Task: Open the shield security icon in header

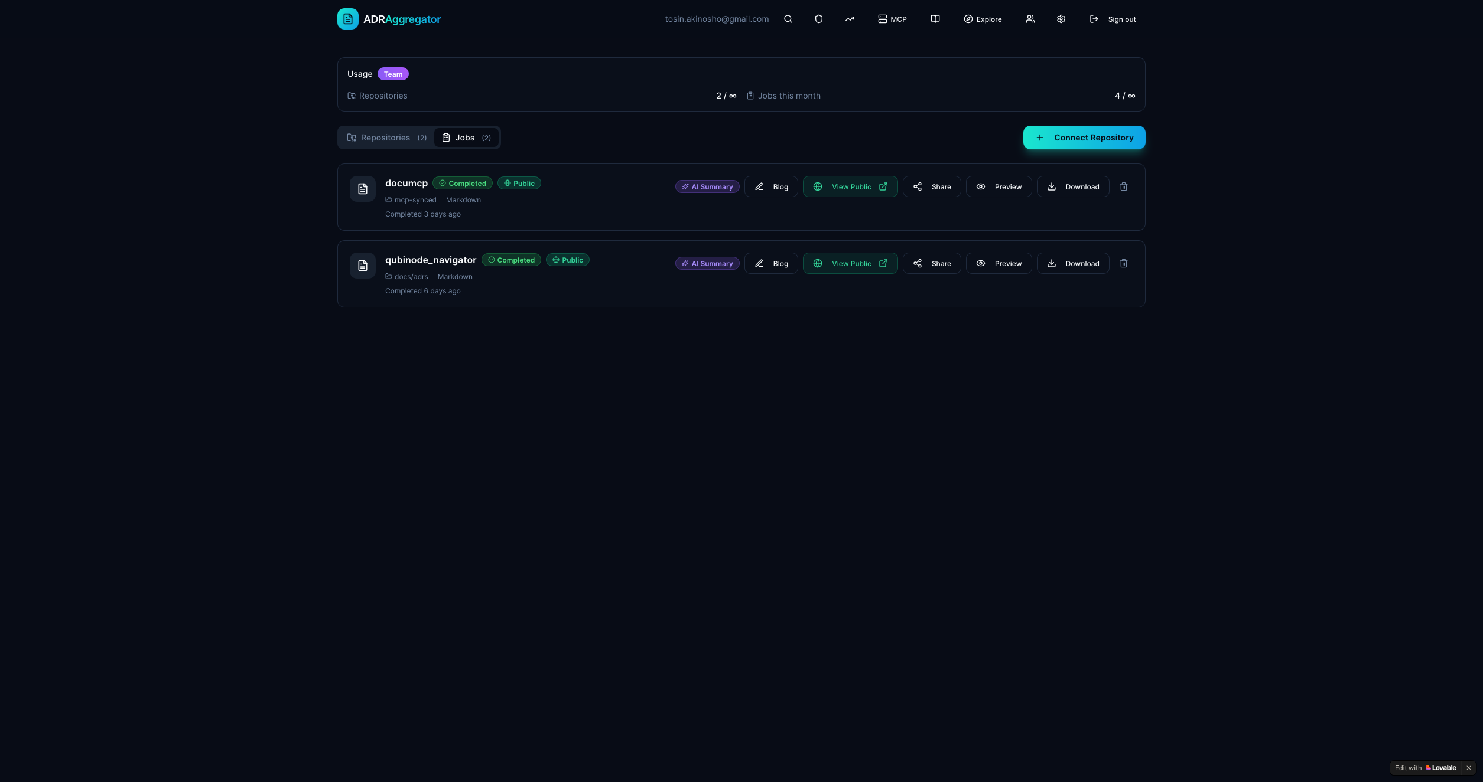Action: point(818,19)
